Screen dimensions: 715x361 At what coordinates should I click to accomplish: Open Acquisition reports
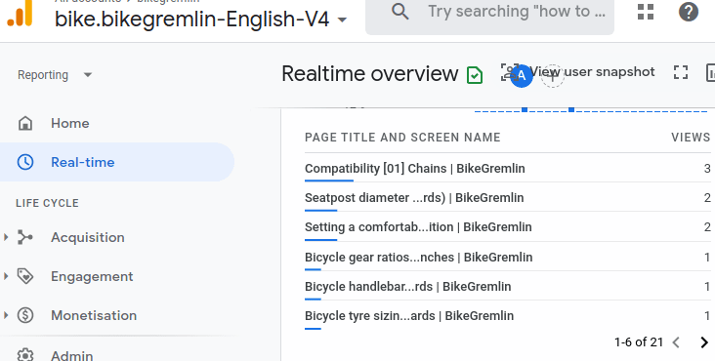[88, 237]
